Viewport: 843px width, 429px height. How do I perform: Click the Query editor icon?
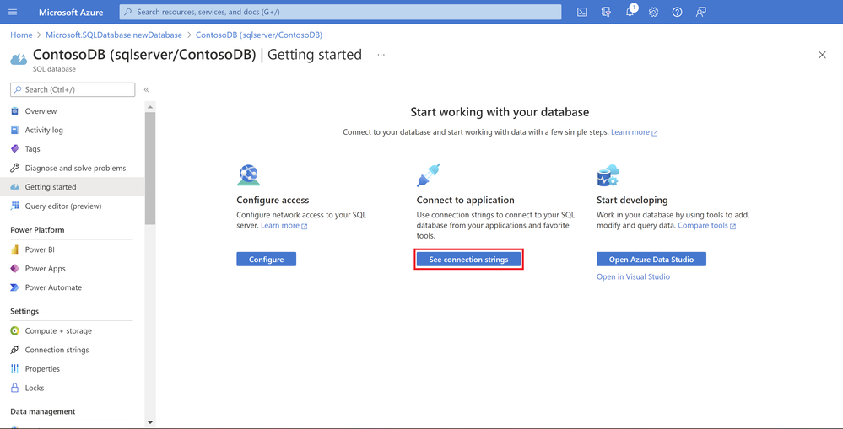15,206
